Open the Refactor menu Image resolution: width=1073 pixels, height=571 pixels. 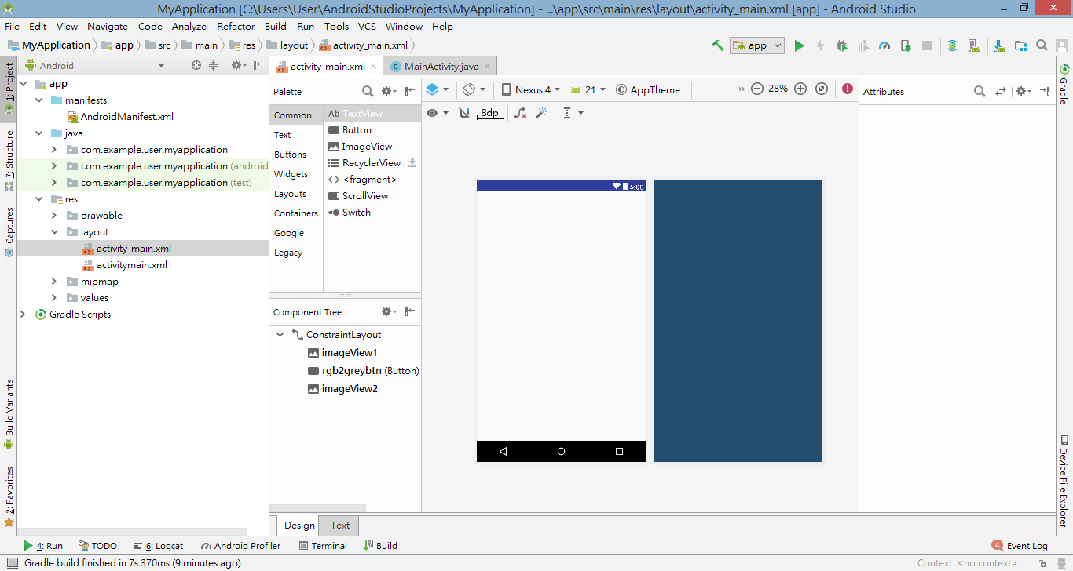click(x=236, y=27)
